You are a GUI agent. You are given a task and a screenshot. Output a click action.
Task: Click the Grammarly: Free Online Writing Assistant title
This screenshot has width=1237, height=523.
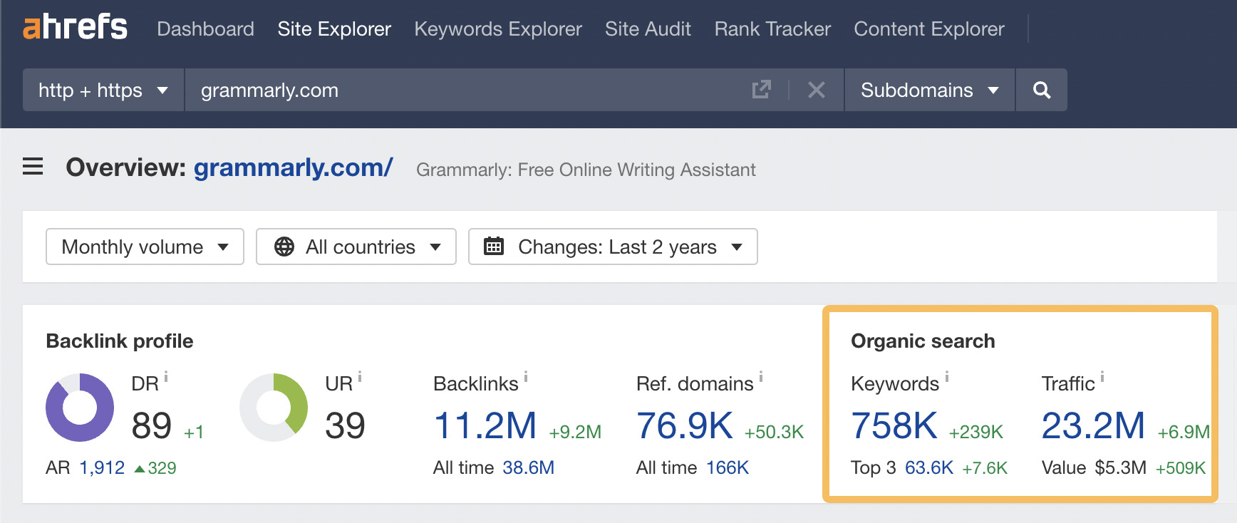pyautogui.click(x=586, y=170)
